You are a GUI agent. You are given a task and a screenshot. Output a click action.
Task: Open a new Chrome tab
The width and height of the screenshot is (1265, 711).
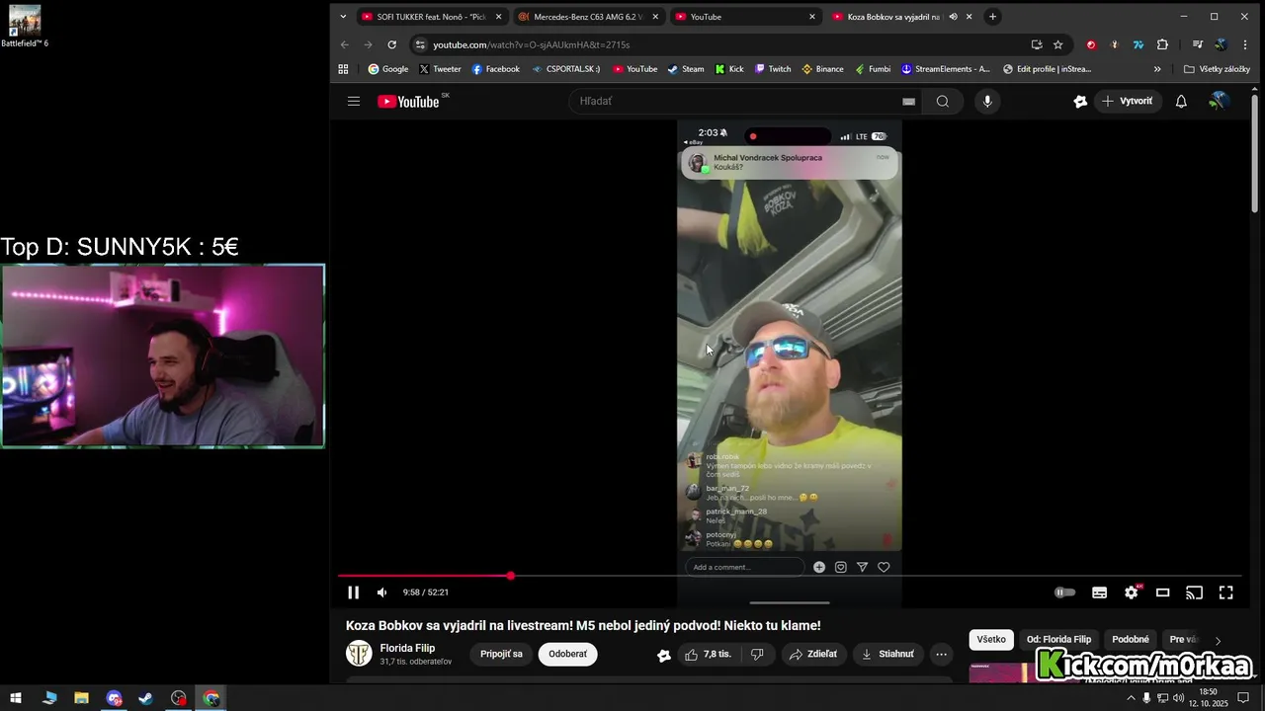click(x=992, y=17)
